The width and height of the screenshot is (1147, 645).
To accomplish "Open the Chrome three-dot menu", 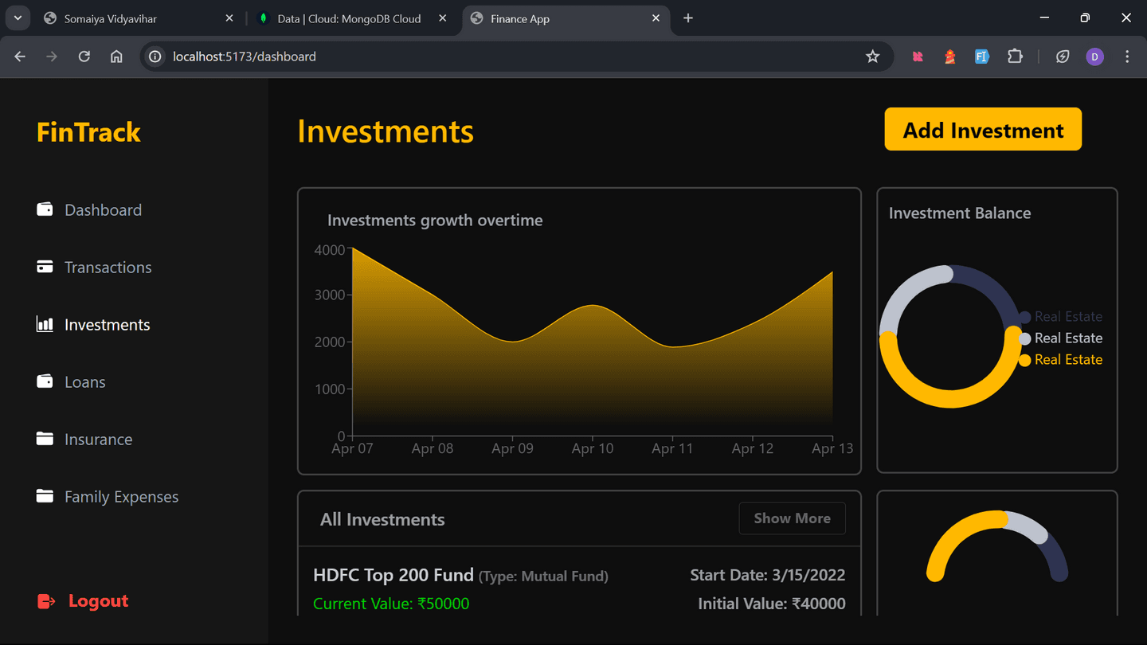I will [1127, 57].
